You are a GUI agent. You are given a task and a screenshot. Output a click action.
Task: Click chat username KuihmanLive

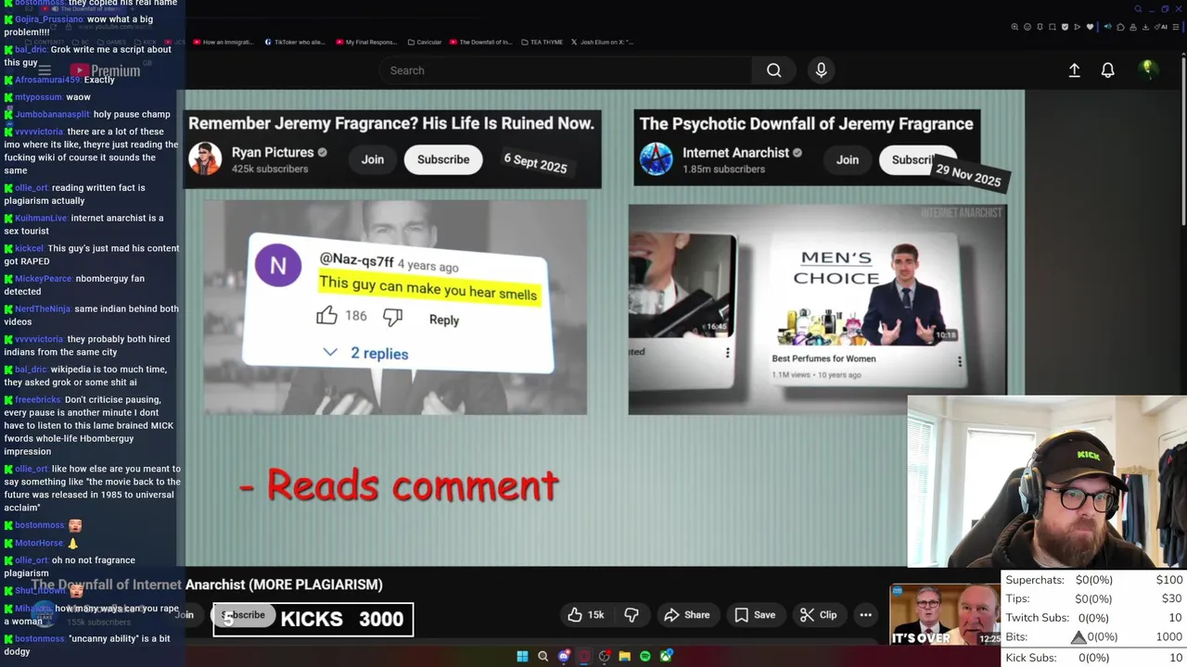pos(41,219)
